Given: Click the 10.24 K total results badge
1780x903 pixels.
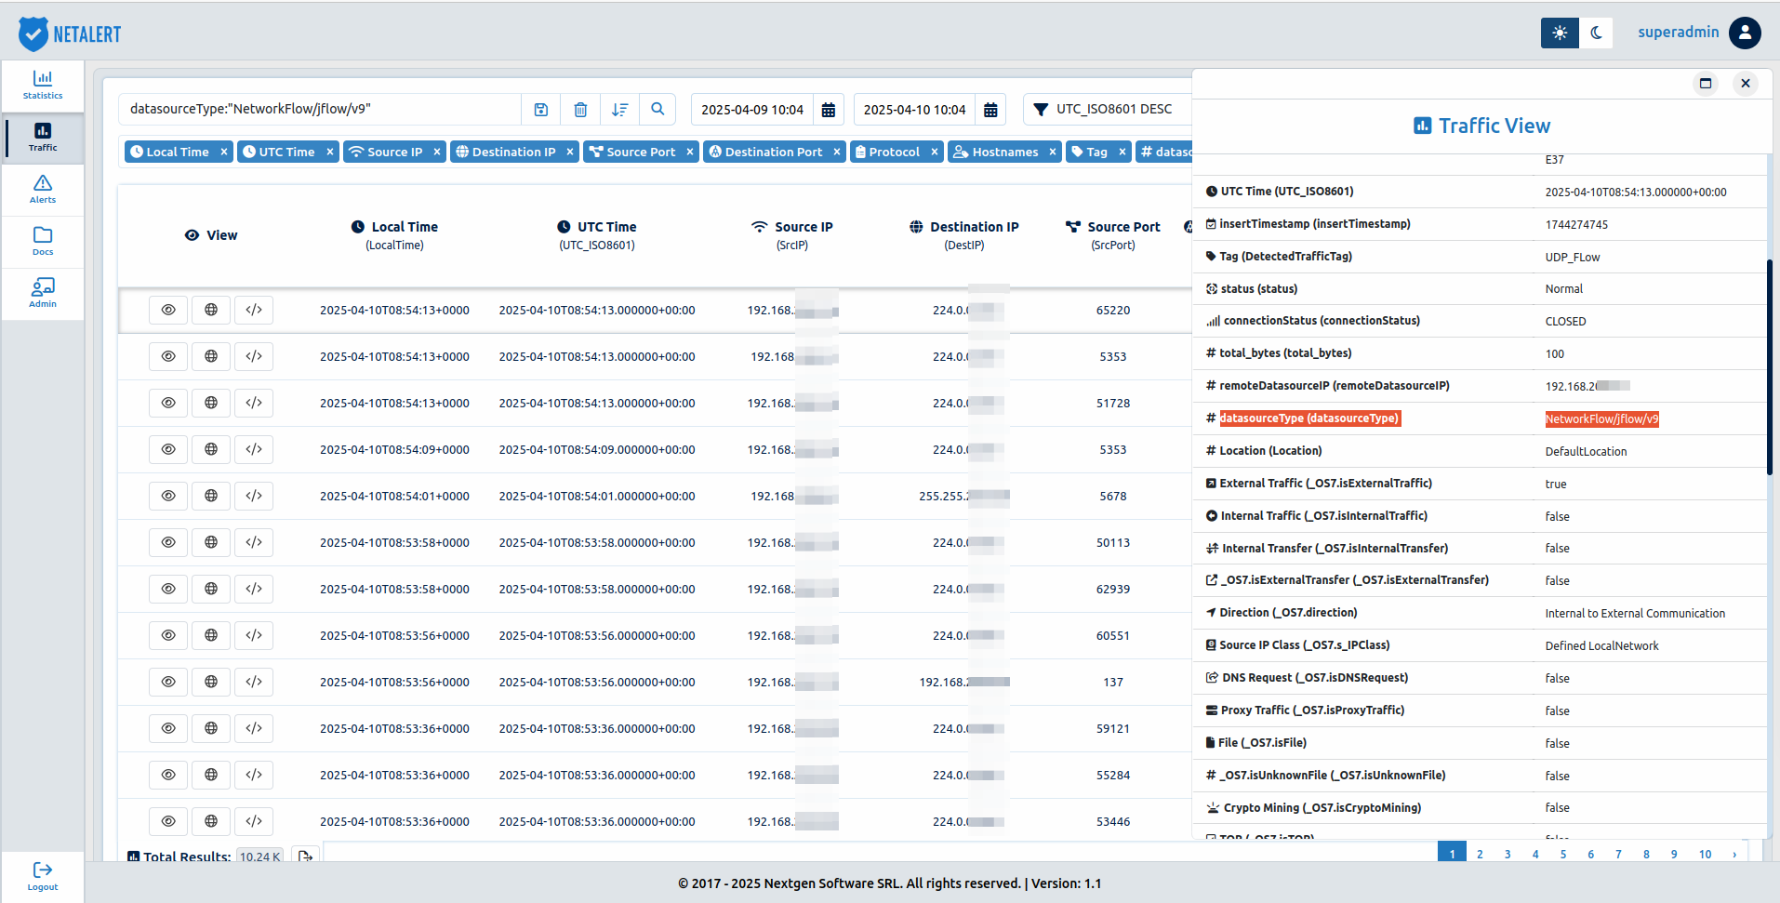Looking at the screenshot, I should 259,857.
